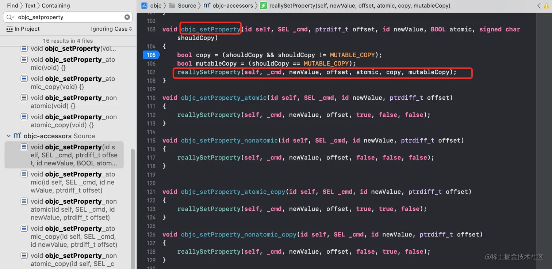
Task: Click the result icon for objc_setProperty(voi… row
Action: [24, 49]
